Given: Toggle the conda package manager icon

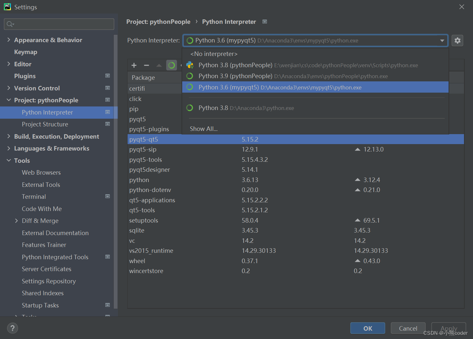Looking at the screenshot, I should coord(172,65).
